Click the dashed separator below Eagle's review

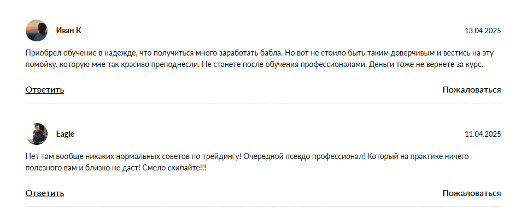tap(263, 207)
